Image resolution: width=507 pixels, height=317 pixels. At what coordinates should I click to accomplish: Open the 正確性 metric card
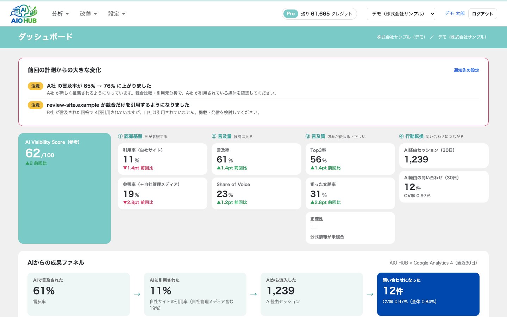[x=350, y=228]
